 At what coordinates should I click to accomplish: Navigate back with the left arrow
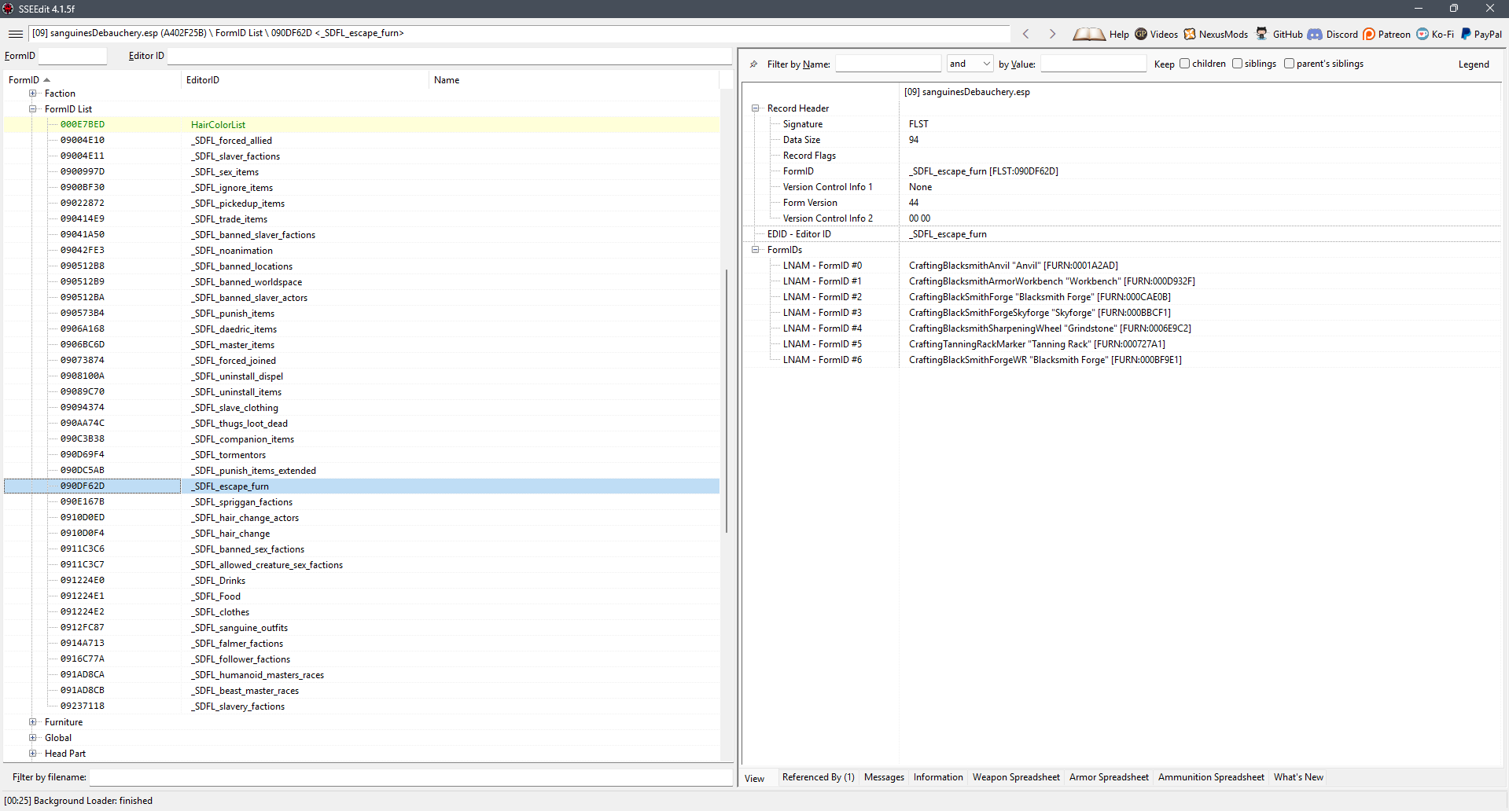1026,34
